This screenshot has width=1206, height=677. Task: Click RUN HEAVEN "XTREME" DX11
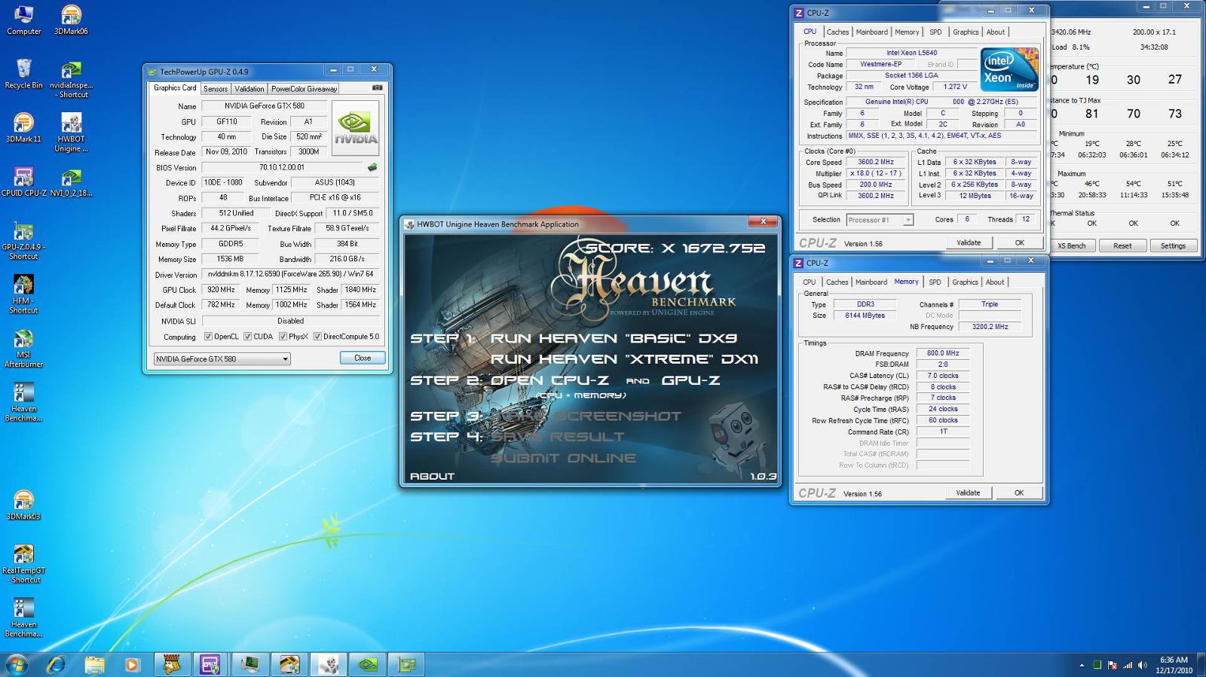tap(624, 359)
